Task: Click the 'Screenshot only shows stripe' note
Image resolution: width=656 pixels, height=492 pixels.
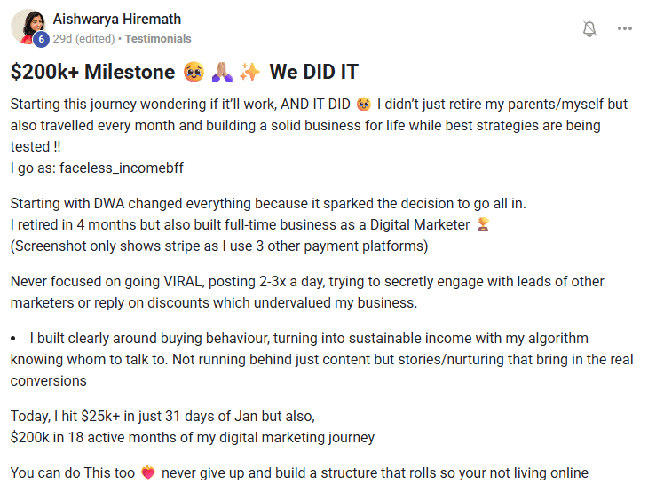Action: click(219, 244)
